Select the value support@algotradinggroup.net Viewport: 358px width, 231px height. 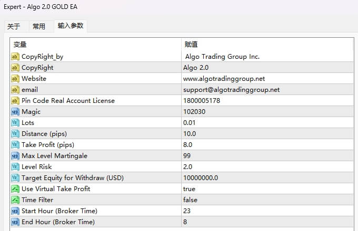click(x=231, y=90)
